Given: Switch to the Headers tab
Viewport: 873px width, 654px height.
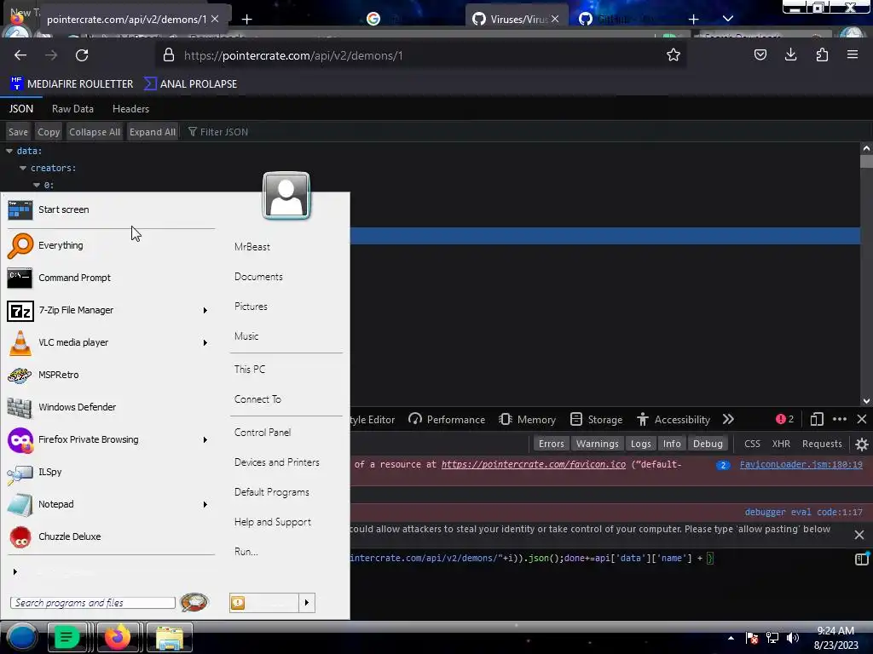Looking at the screenshot, I should (130, 109).
